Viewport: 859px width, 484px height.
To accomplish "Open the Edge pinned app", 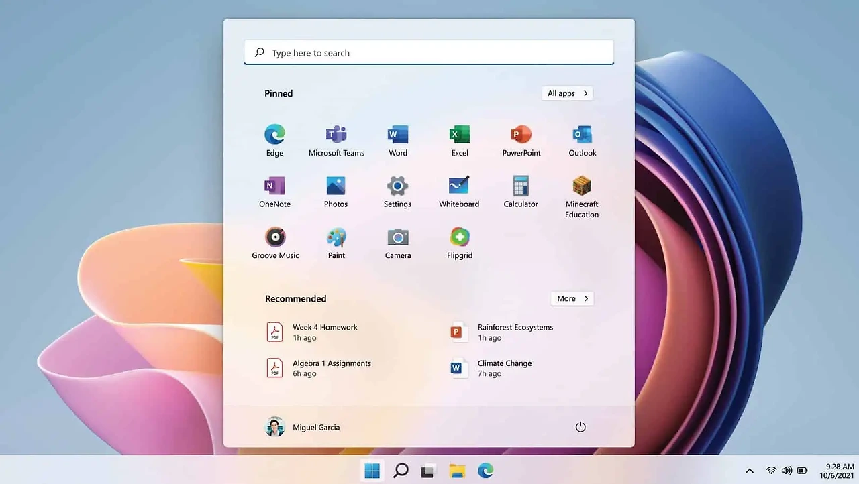I will (x=274, y=140).
